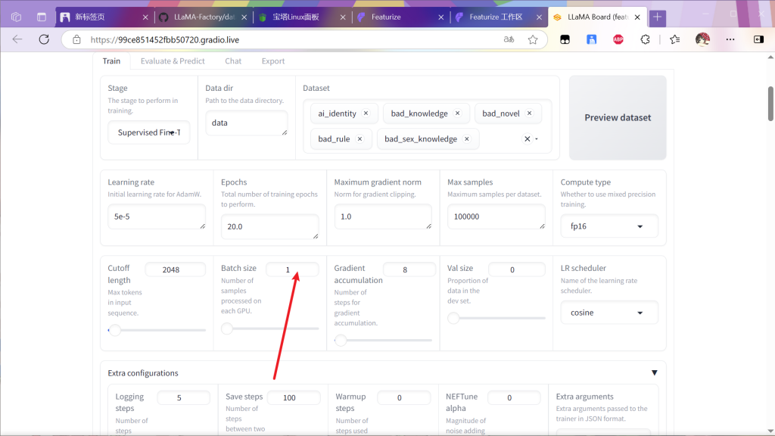
Task: Add this page to favorites star
Action: pos(532,39)
